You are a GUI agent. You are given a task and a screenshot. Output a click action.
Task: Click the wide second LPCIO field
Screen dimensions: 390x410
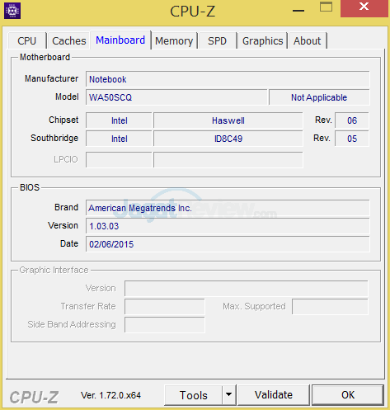(228, 159)
